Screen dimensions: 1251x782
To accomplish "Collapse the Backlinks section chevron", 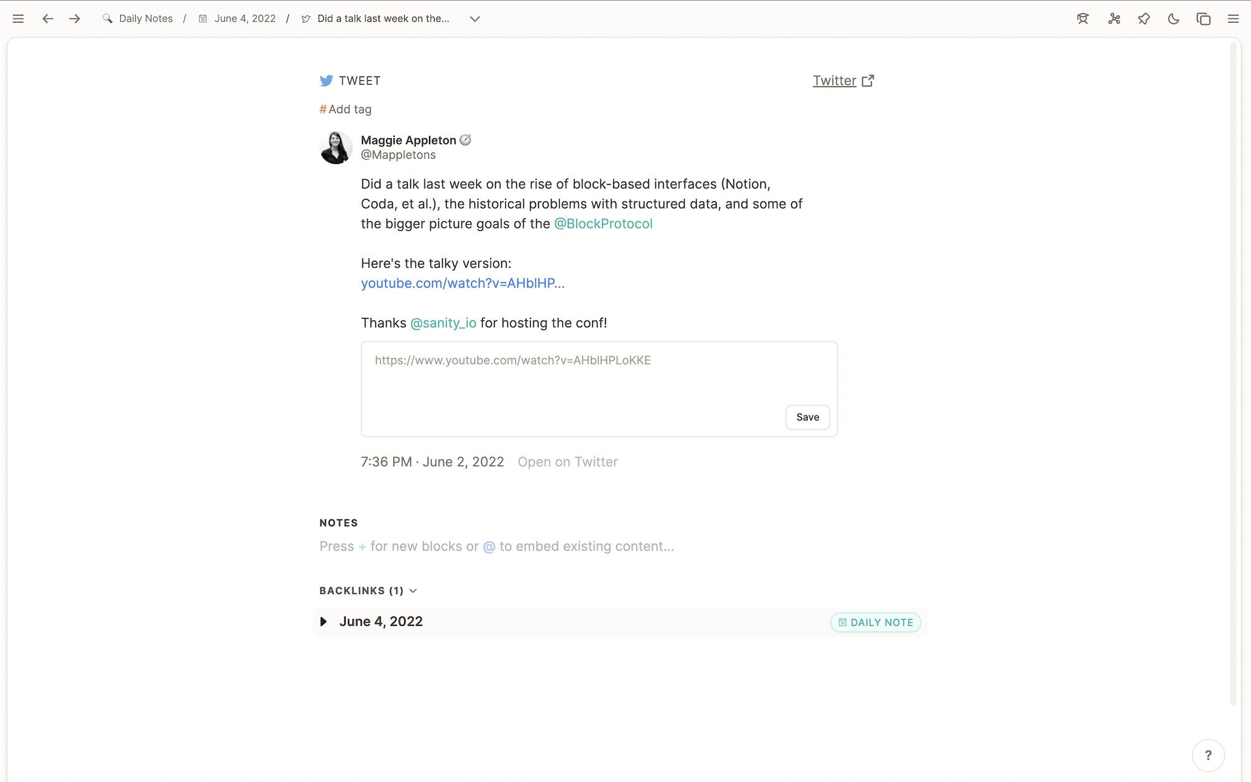I will click(413, 590).
